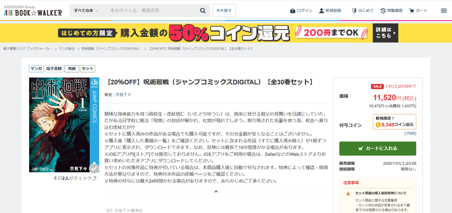Open the すべての本 category dropdown
The image size is (452, 213).
coord(86,11)
